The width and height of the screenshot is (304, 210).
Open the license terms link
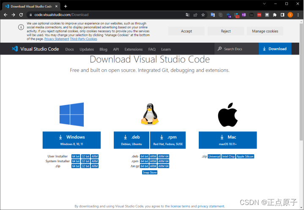(x=180, y=206)
